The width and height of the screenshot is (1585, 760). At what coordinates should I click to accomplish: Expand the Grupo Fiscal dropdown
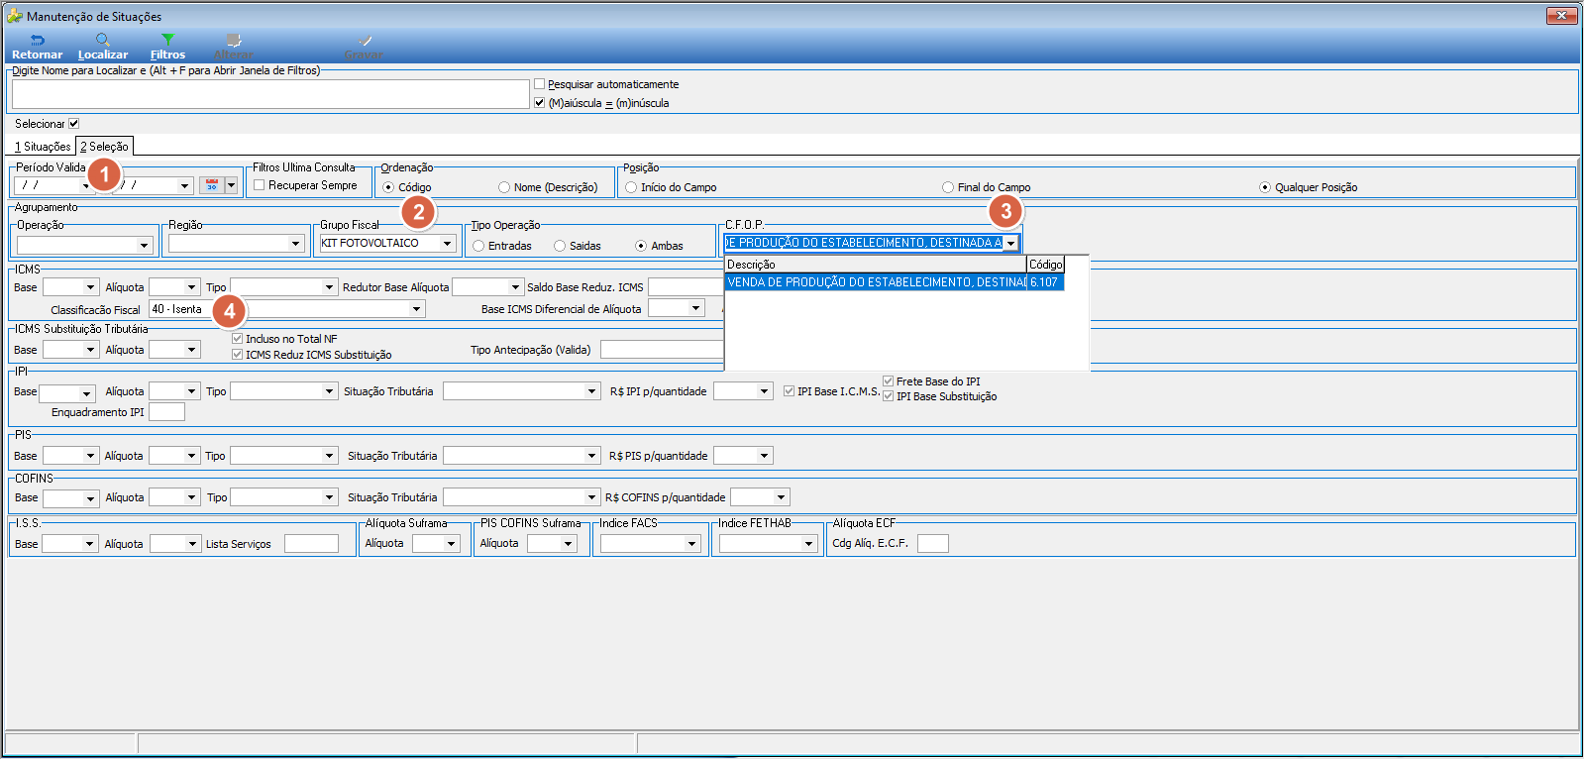pos(447,244)
